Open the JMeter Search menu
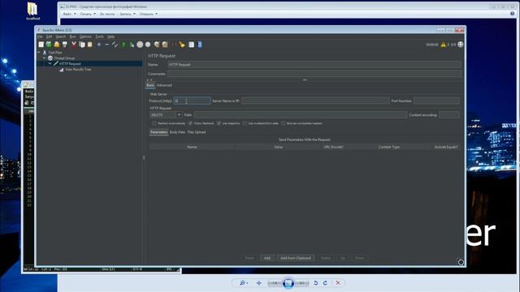The height and width of the screenshot is (292, 520). pos(61,36)
